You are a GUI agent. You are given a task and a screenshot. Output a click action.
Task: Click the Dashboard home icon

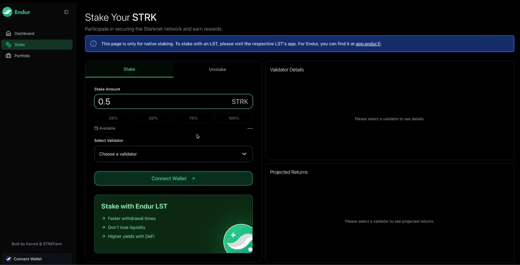coord(8,33)
